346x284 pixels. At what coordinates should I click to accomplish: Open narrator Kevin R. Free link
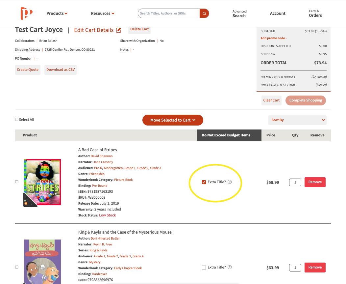[103, 244]
